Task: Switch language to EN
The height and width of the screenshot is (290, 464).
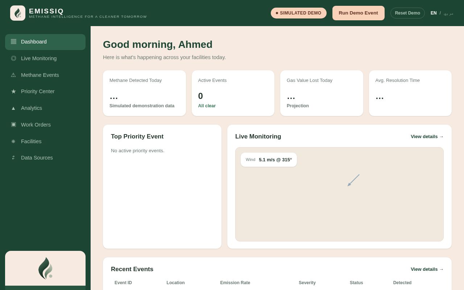Action: 434,13
